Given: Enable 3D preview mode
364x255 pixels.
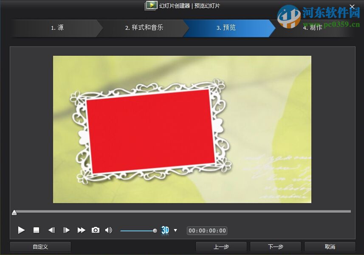Looking at the screenshot, I should click(166, 230).
